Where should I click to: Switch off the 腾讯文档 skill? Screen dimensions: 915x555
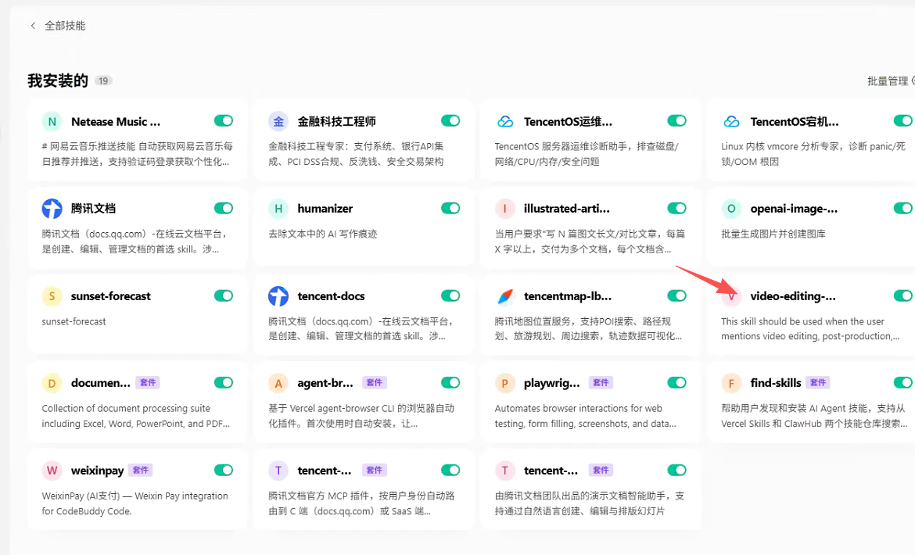[x=224, y=208]
